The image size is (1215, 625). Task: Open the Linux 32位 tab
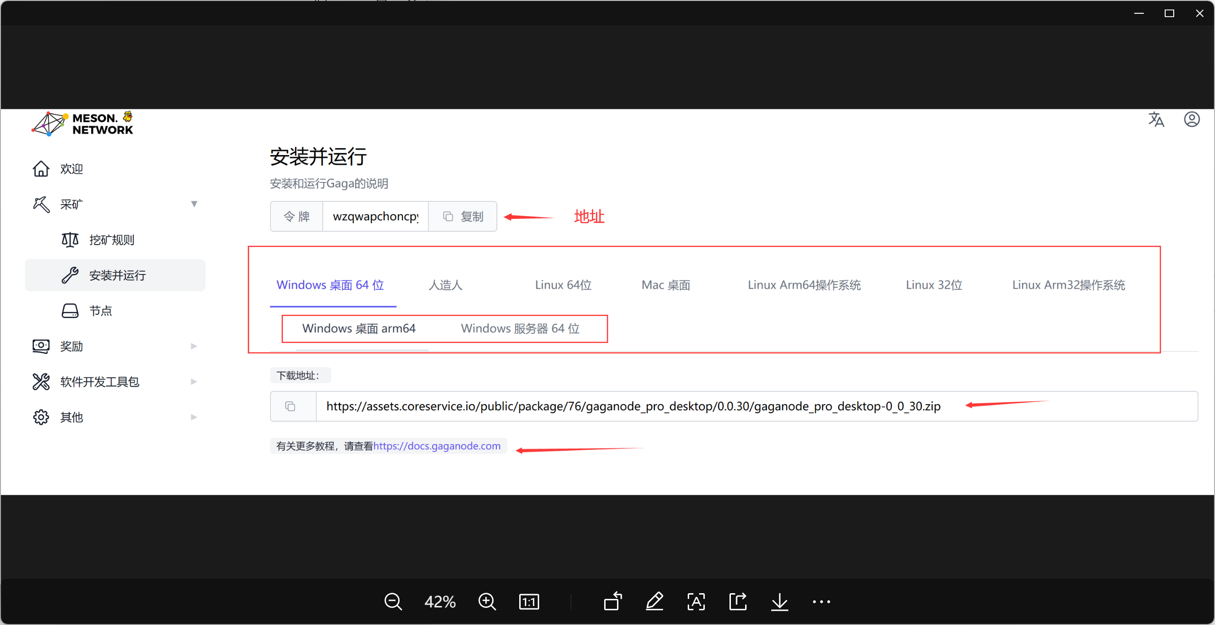[x=934, y=285]
